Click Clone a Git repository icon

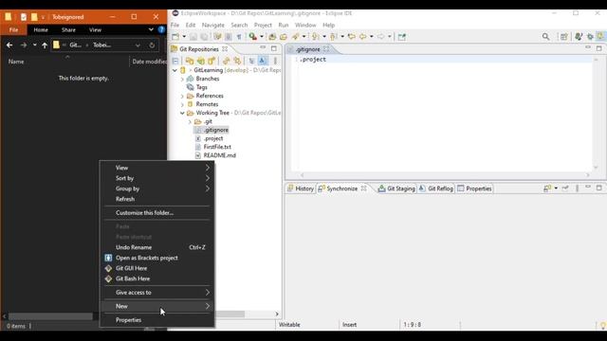pyautogui.click(x=200, y=61)
